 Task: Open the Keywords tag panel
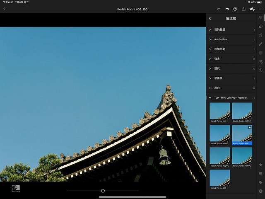tap(260, 182)
